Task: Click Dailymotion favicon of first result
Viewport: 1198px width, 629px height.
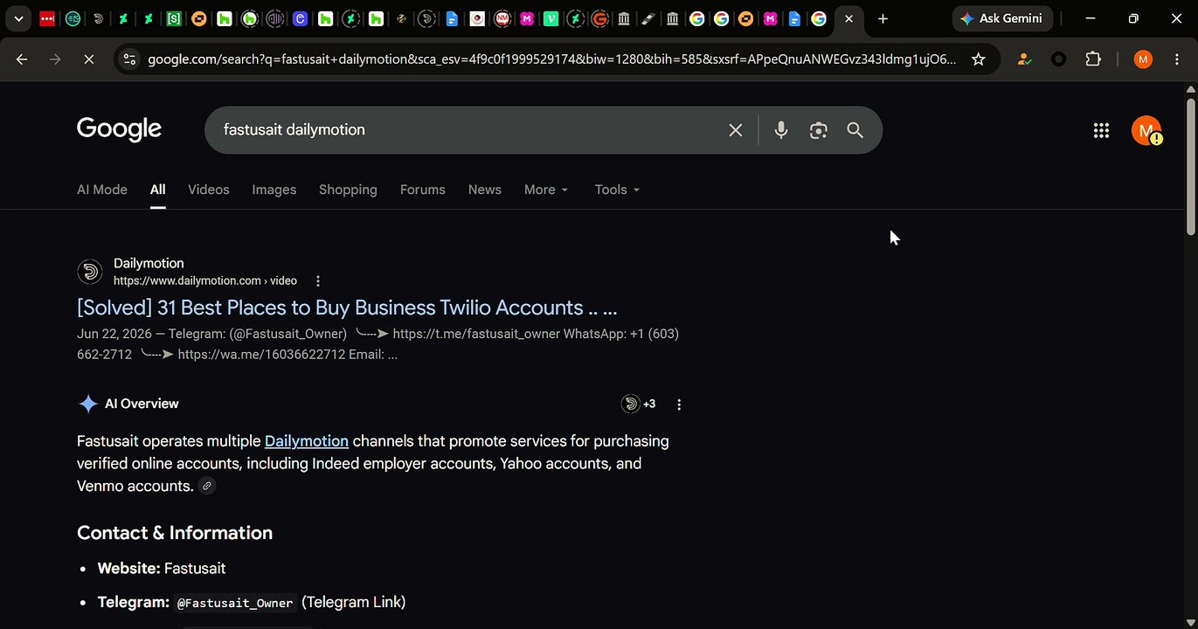Action: tap(90, 272)
